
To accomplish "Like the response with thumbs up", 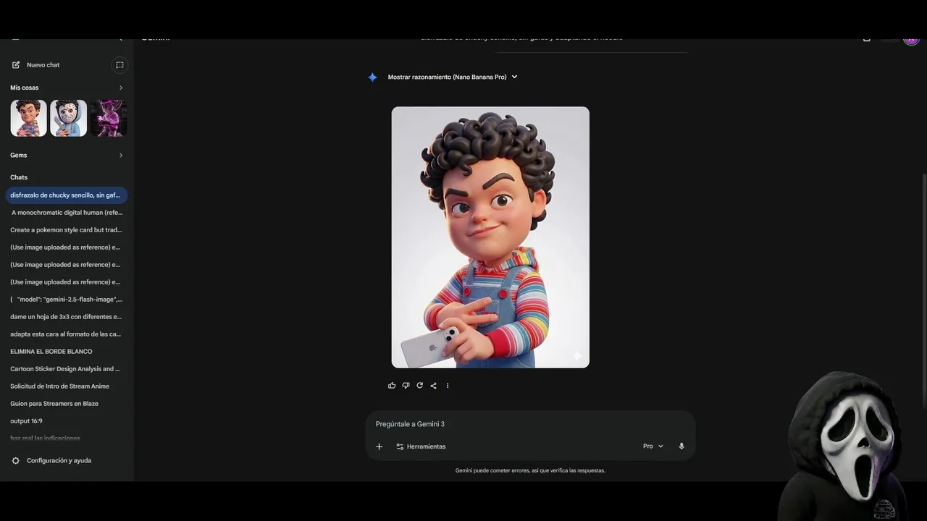I will tap(392, 386).
